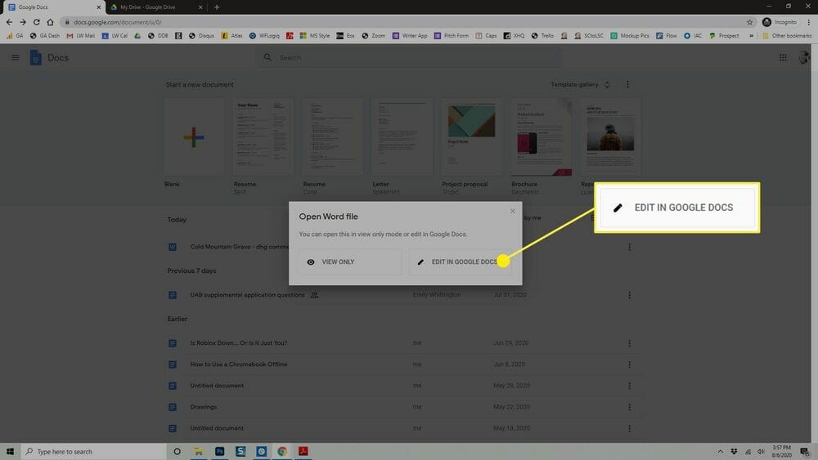The height and width of the screenshot is (460, 818).
Task: Open the Brochure template
Action: click(541, 136)
